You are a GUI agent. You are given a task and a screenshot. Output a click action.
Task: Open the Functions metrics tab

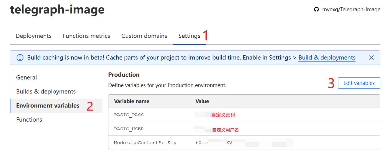click(x=86, y=36)
